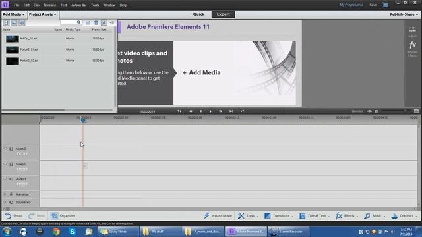Screen dimensions: 422x237
Task: Mute Audio 1 track speaker icon
Action: tap(11, 179)
